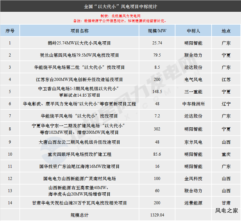The width and height of the screenshot is (241, 221).
Task: Click the scale value 7.2
Action: (x=157, y=116)
